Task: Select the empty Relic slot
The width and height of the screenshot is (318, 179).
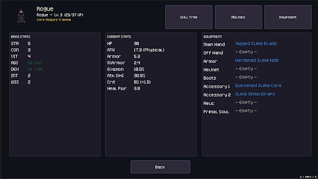Action: [246, 103]
